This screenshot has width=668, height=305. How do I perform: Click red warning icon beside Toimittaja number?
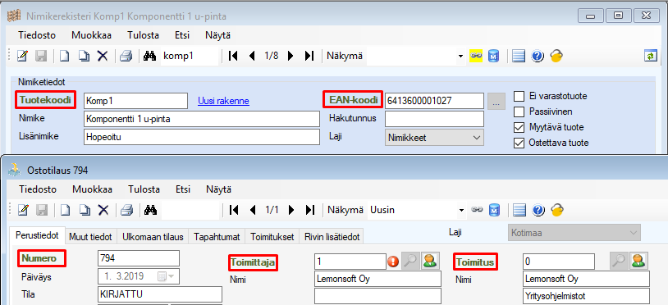point(394,262)
